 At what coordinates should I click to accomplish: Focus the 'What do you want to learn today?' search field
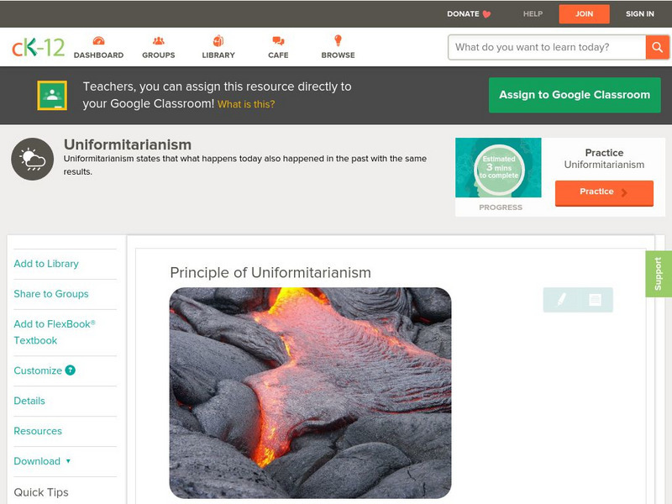click(x=547, y=47)
